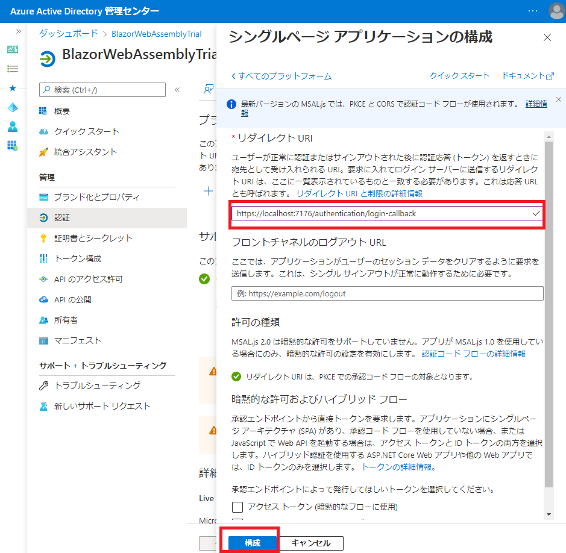Open the more options ellipsis in header
Viewport: 566px width, 553px height.
coord(533,11)
